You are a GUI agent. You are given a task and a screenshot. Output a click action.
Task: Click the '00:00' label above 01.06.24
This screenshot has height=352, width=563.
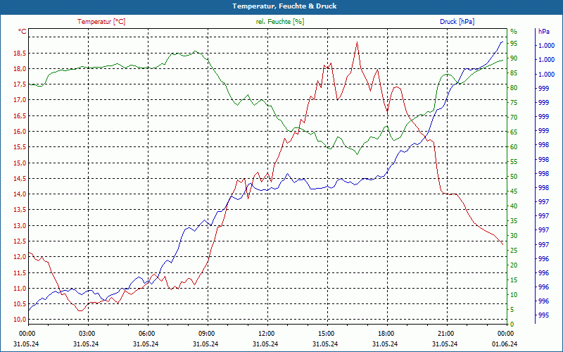[x=506, y=333]
